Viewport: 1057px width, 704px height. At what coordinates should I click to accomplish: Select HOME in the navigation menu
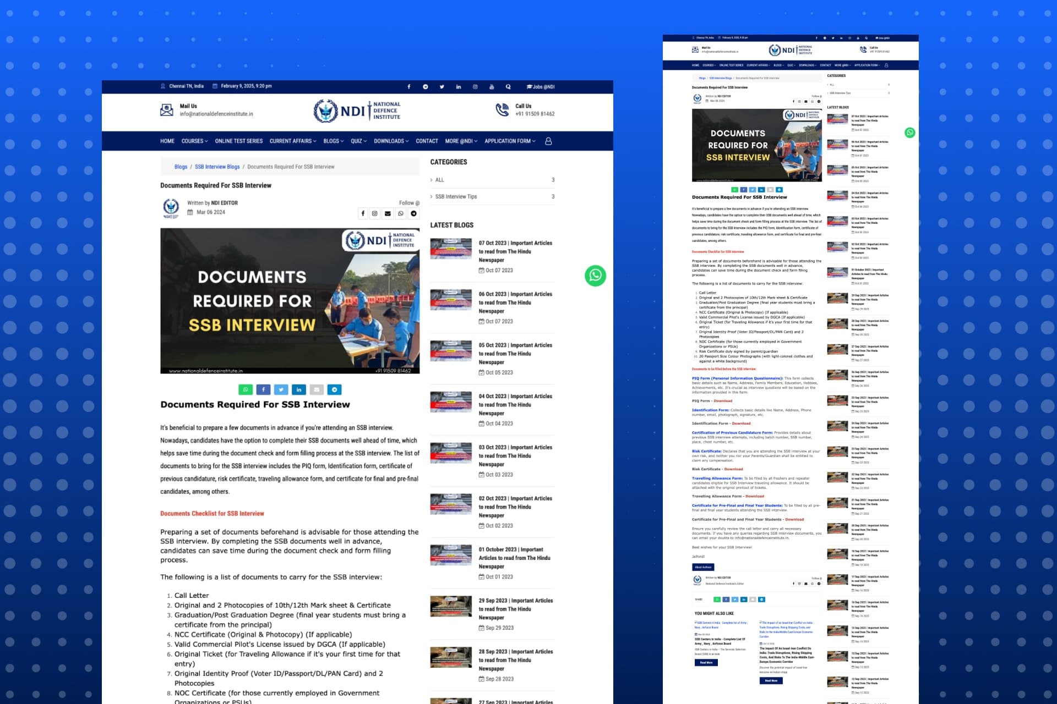[167, 141]
